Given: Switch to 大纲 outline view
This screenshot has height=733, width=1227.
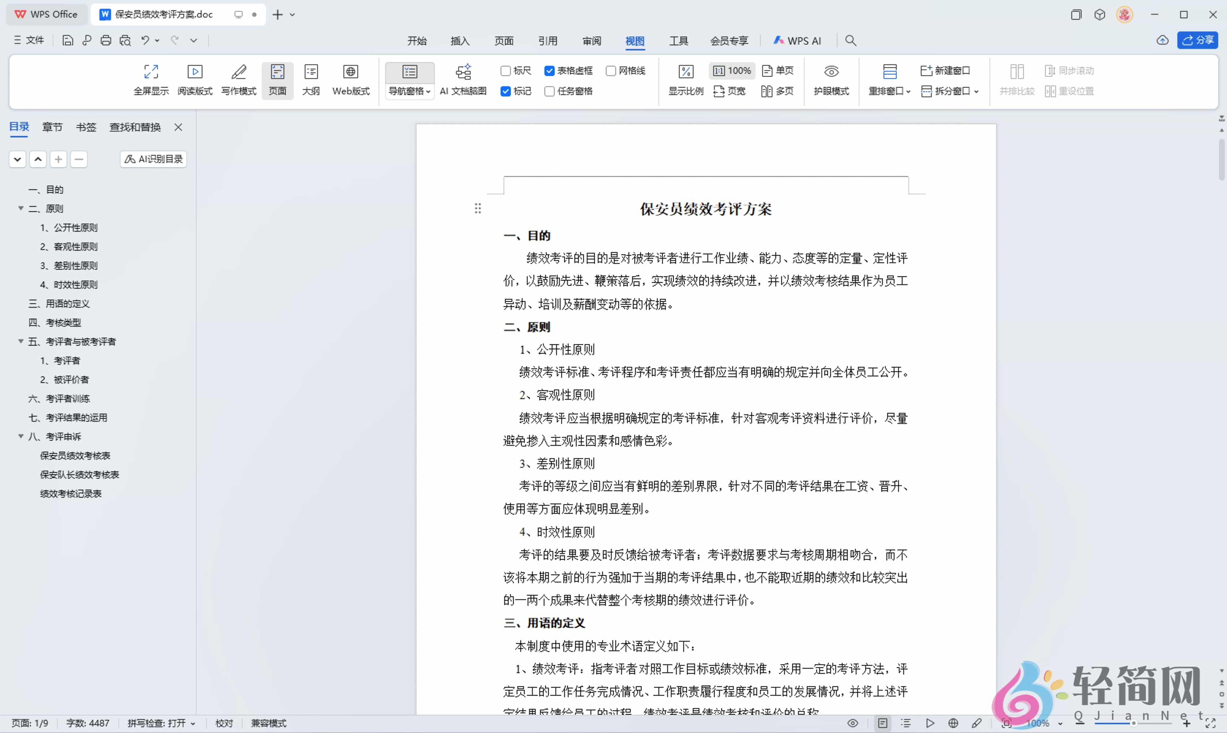Looking at the screenshot, I should click(x=311, y=79).
